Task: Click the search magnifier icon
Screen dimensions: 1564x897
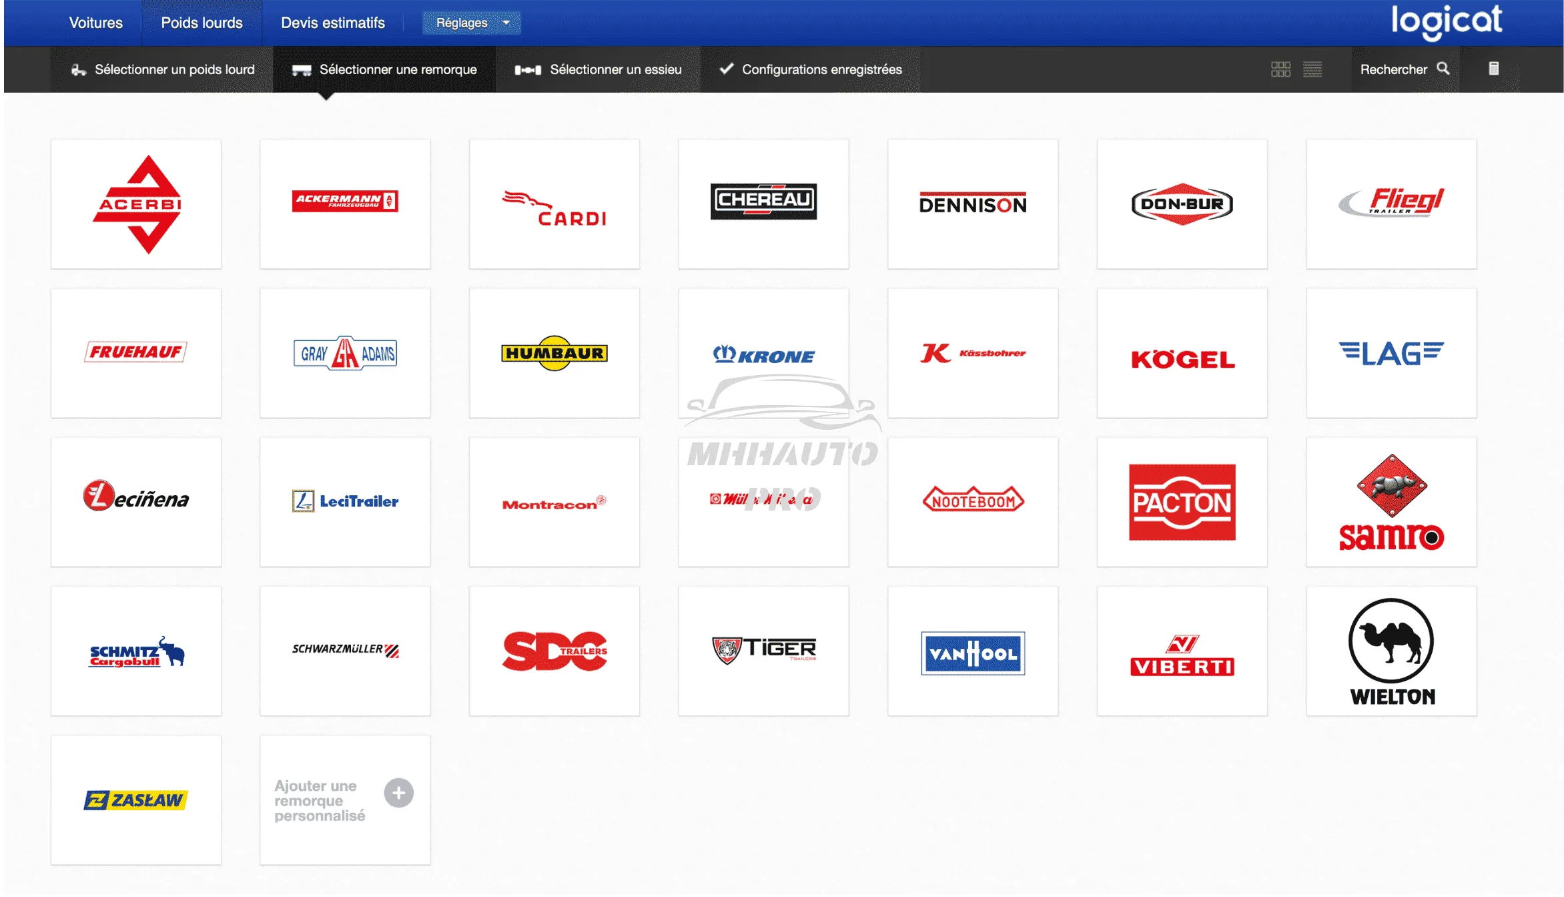Action: [1443, 69]
